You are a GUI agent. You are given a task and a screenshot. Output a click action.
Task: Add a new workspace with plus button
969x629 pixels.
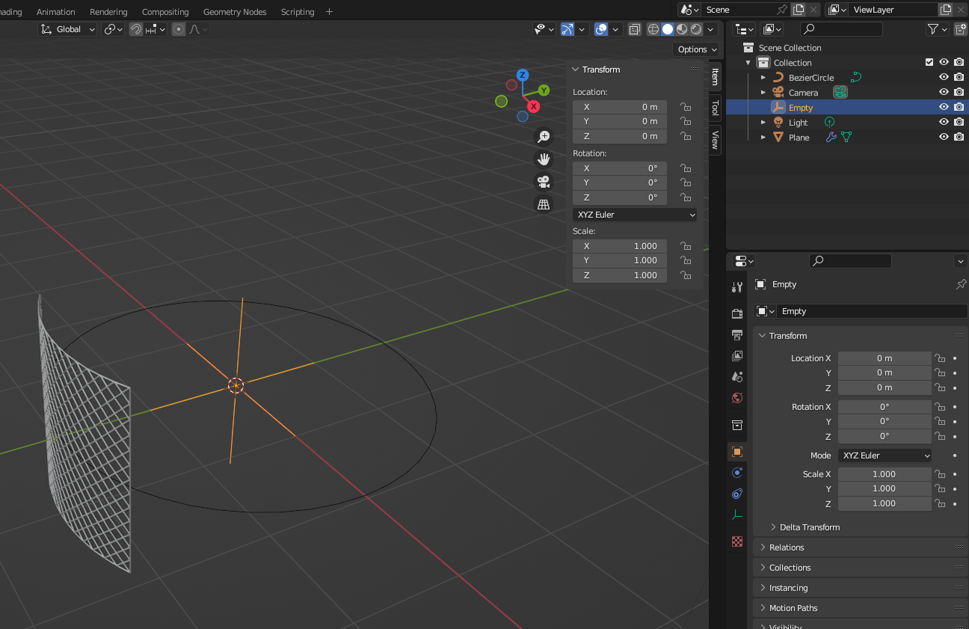[329, 12]
